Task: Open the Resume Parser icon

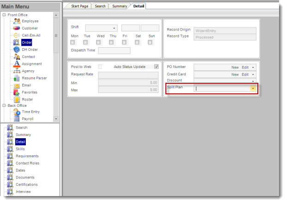Action: (x=17, y=78)
